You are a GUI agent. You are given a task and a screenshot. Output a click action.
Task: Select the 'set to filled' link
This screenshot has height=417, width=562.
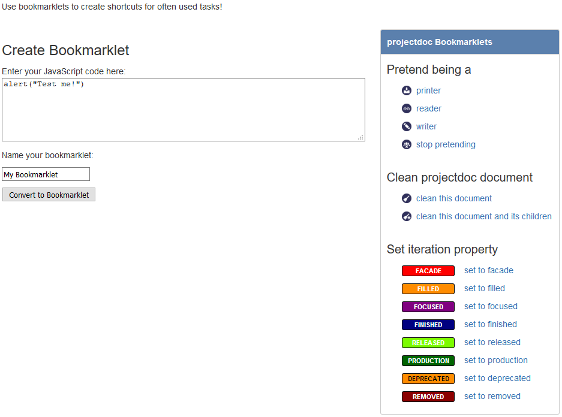485,288
